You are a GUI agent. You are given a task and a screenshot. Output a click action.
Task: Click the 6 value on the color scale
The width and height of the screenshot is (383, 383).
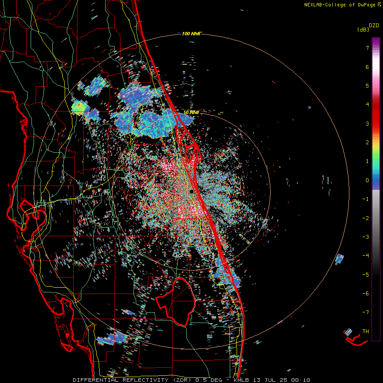pyautogui.click(x=367, y=67)
